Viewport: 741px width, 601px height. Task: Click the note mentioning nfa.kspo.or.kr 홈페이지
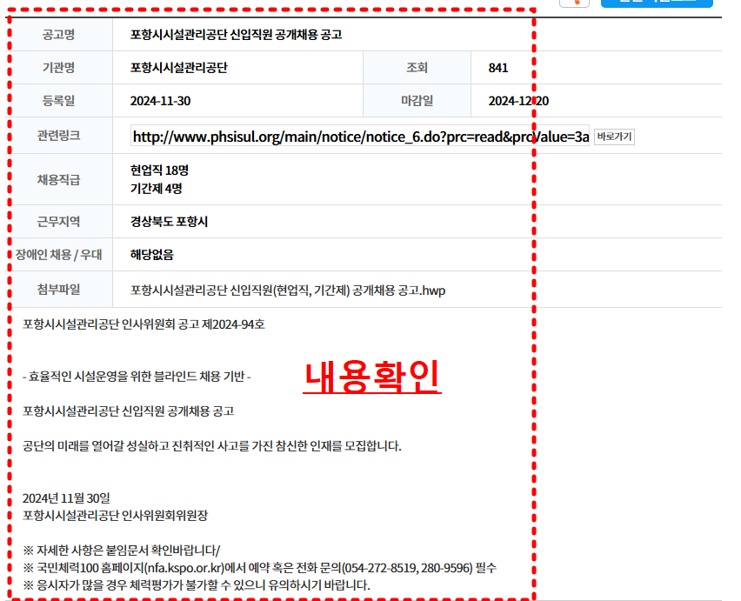click(259, 568)
